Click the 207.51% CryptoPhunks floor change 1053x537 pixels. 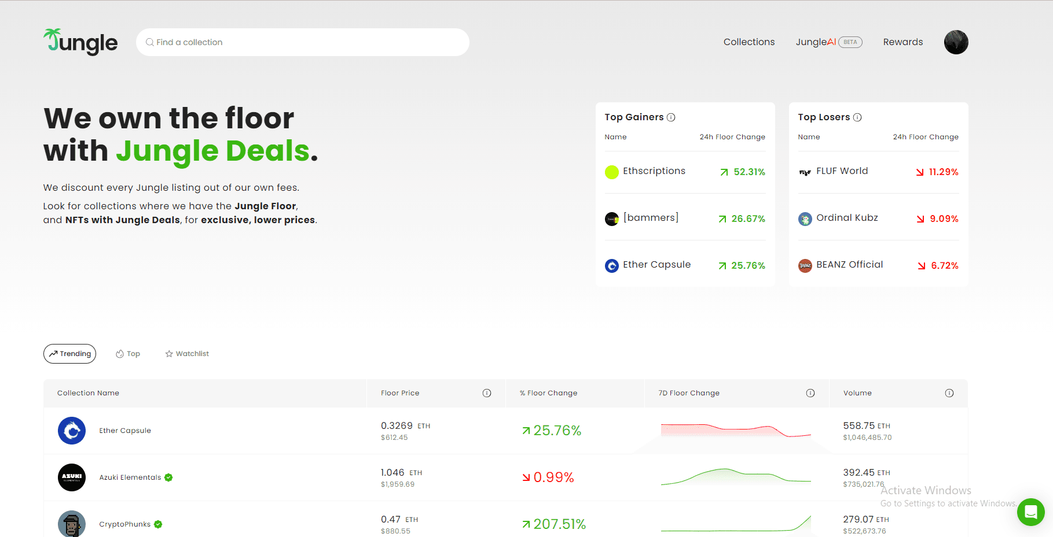point(554,524)
